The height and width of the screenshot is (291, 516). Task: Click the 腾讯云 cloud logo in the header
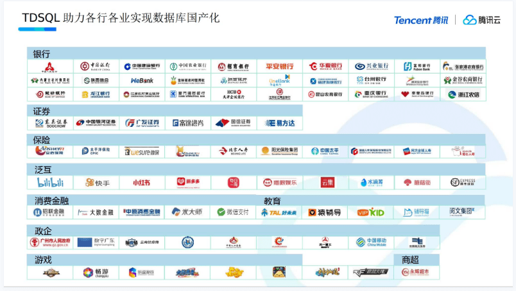(481, 20)
